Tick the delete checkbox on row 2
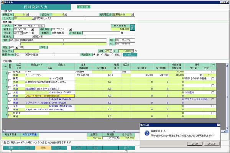The width and height of the screenshot is (230, 153). click(10, 80)
